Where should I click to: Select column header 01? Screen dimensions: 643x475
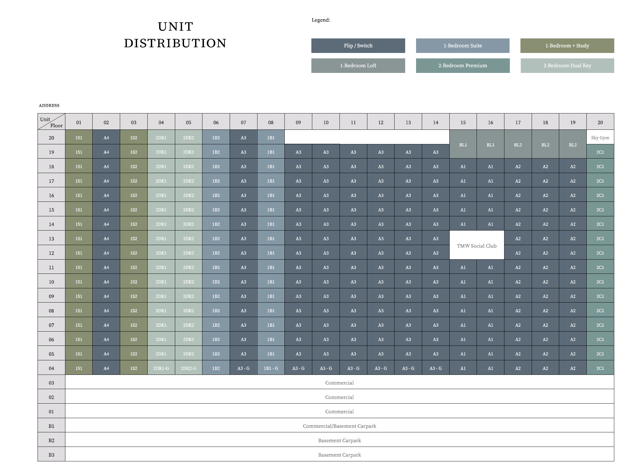click(x=79, y=122)
